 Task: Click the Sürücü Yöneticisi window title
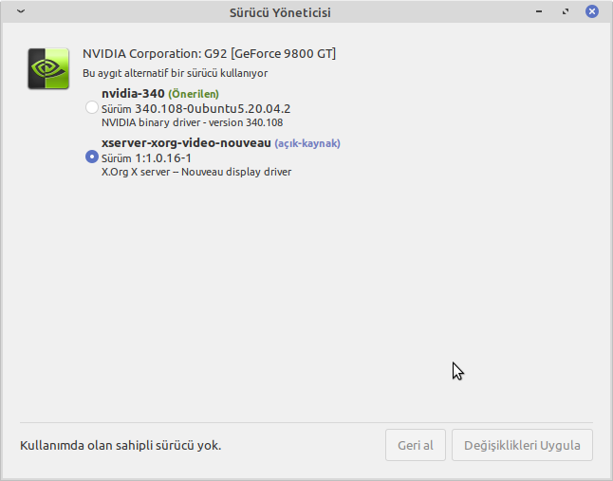(280, 12)
